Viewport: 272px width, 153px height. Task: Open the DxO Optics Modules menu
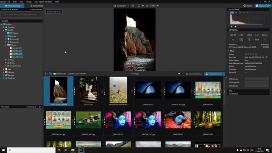coord(43,2)
